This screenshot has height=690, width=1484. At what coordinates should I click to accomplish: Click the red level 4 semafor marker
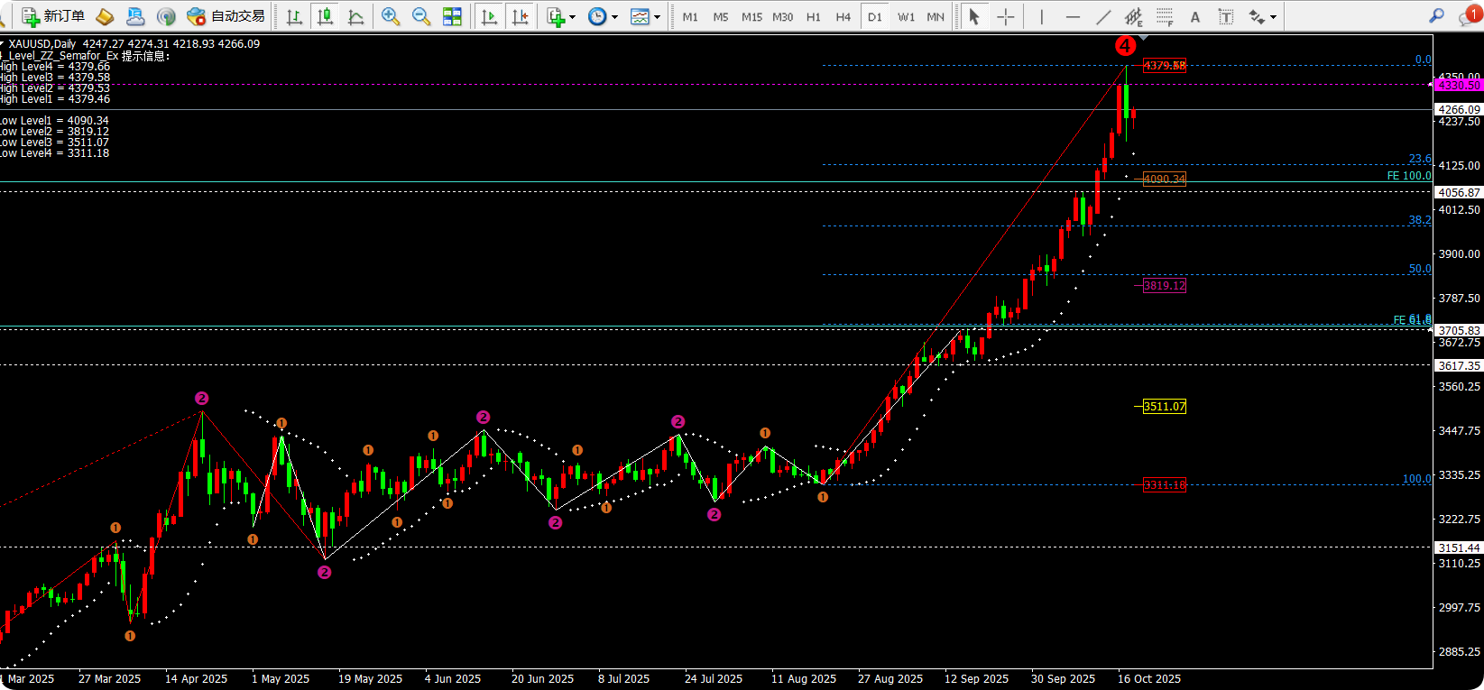(x=1125, y=45)
